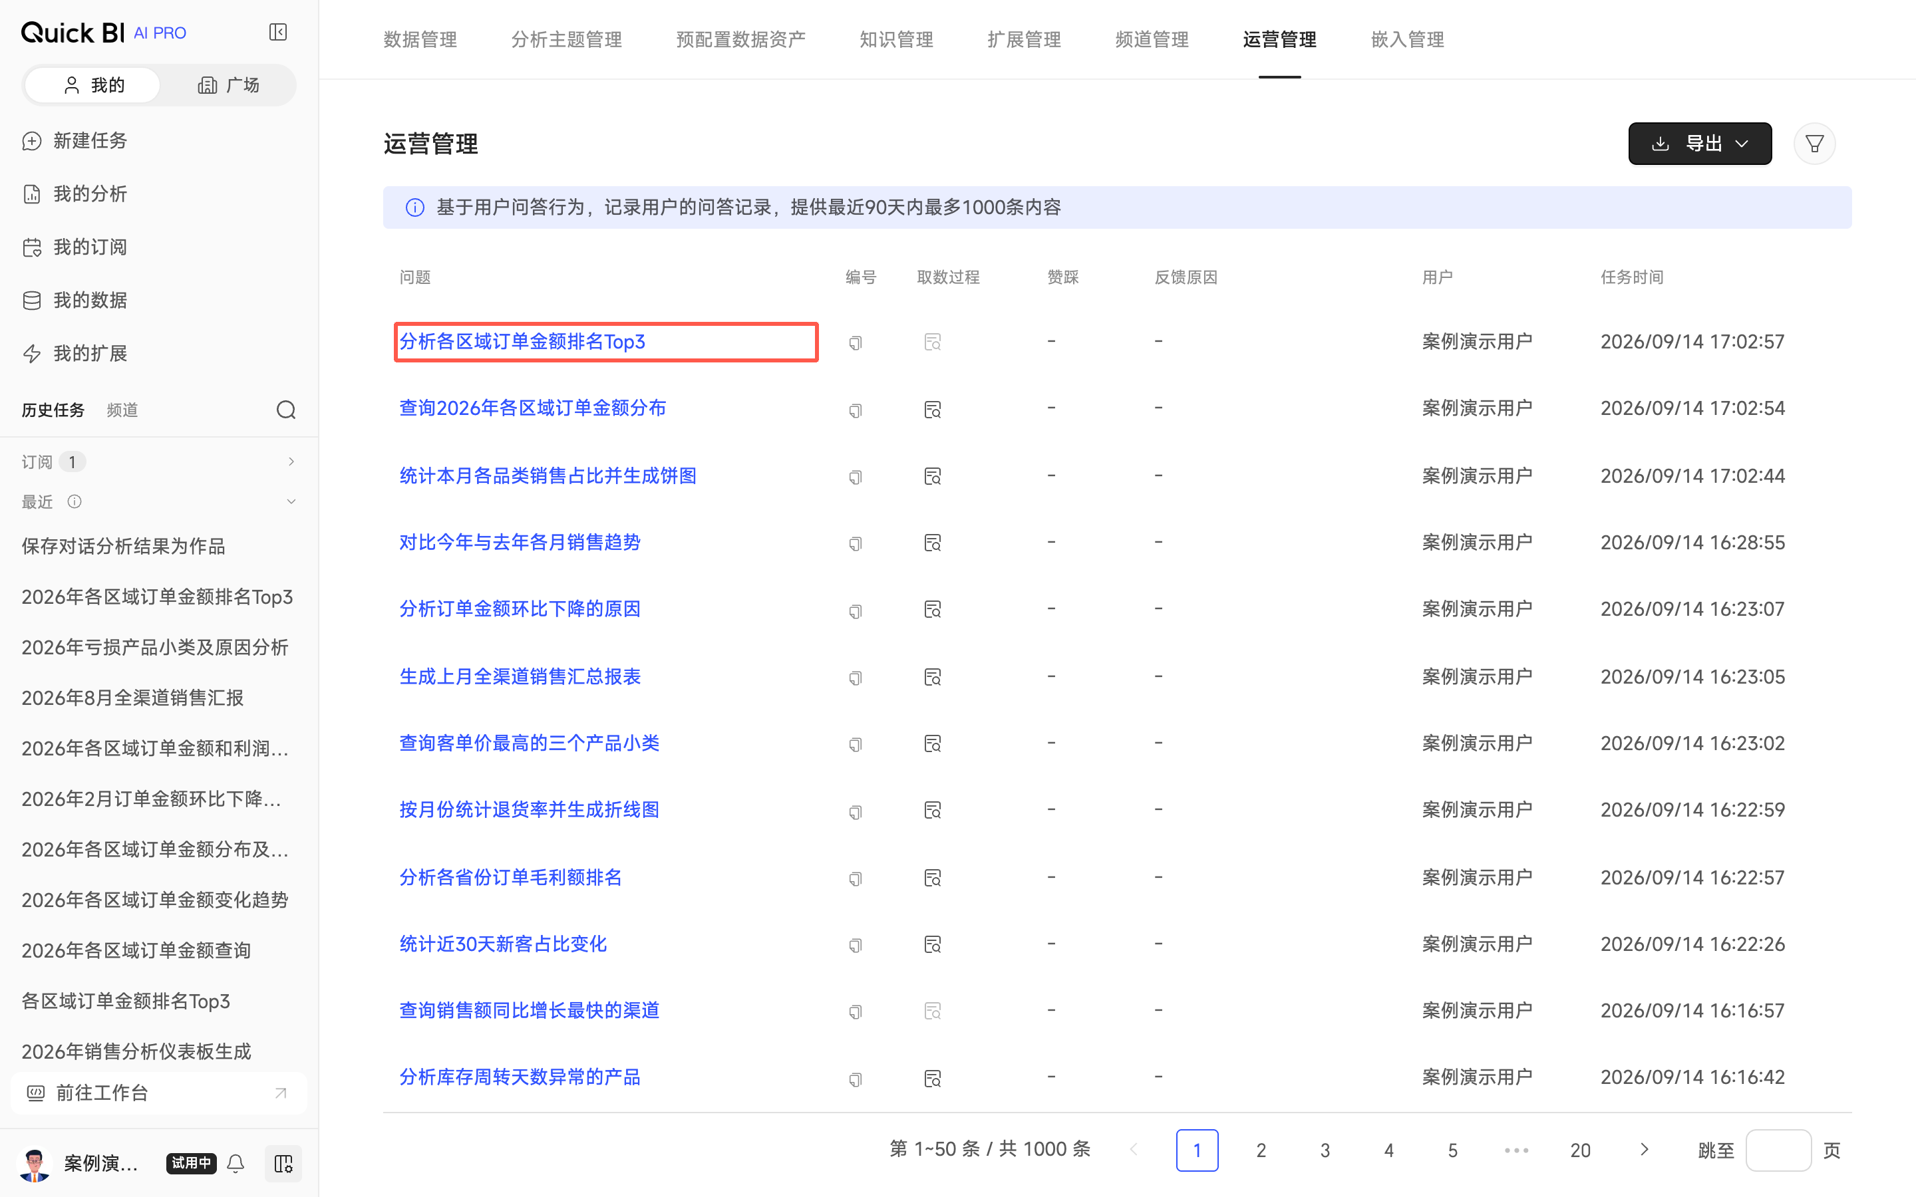This screenshot has height=1197, width=1916.
Task: Copy ID of 统计本月各品类销售占比并生成饼图 row
Action: (855, 477)
